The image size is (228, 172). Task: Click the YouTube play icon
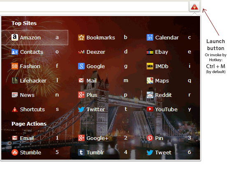150,109
